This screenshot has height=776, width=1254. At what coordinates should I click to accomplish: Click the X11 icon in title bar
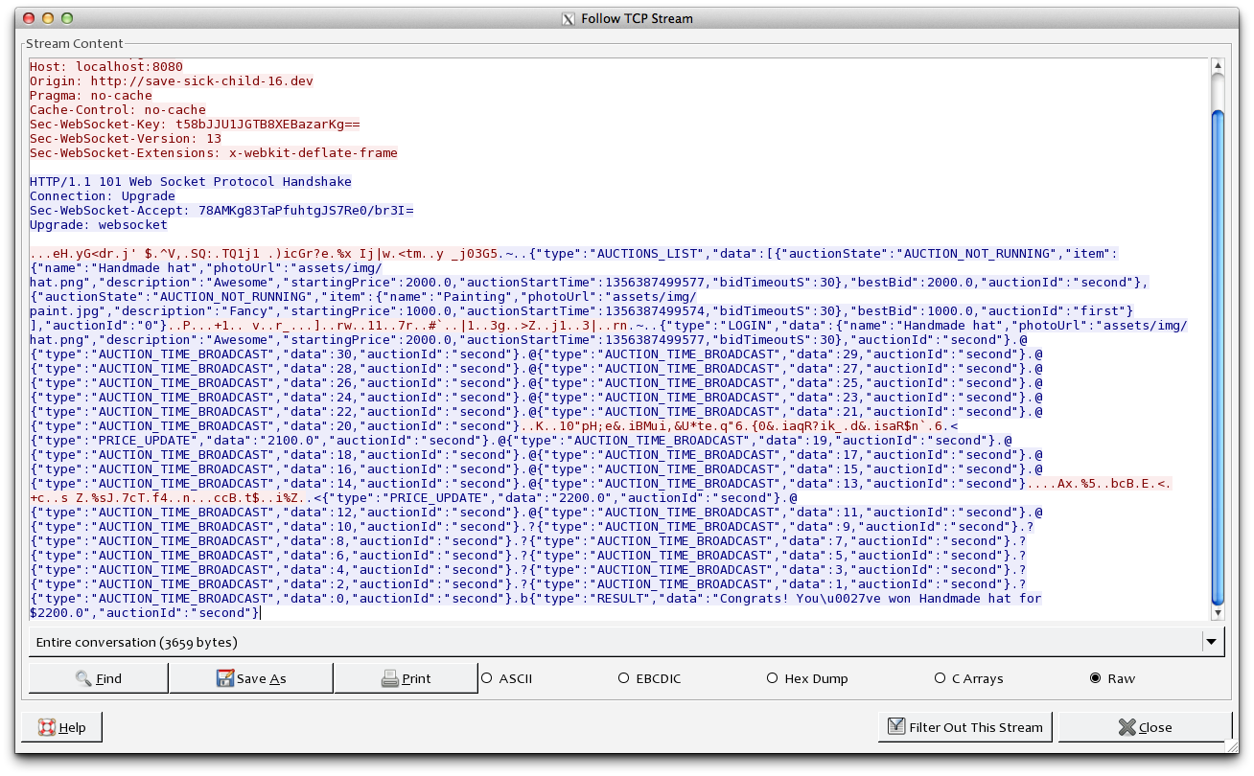click(x=568, y=18)
